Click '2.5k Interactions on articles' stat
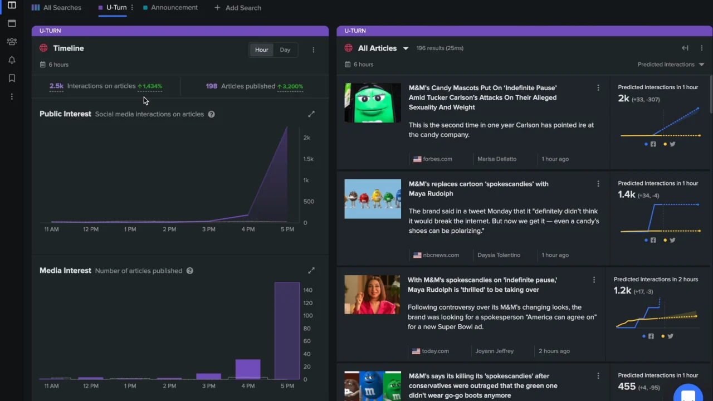 (106, 86)
